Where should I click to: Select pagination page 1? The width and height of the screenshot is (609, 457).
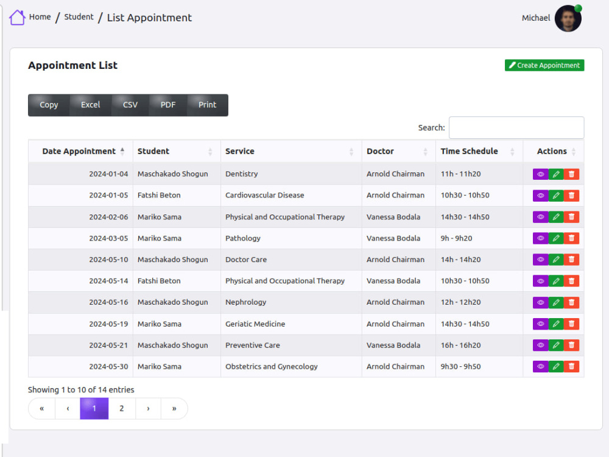click(94, 408)
